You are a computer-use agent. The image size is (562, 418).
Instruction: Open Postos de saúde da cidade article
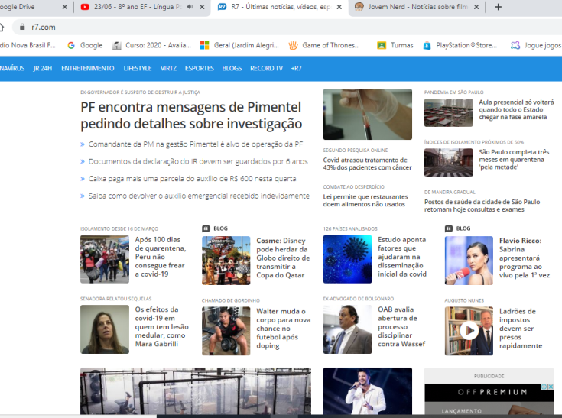[x=482, y=206]
